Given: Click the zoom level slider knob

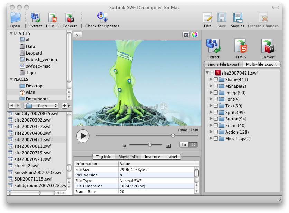Looking at the screenshot, I should pyautogui.click(x=150, y=145).
